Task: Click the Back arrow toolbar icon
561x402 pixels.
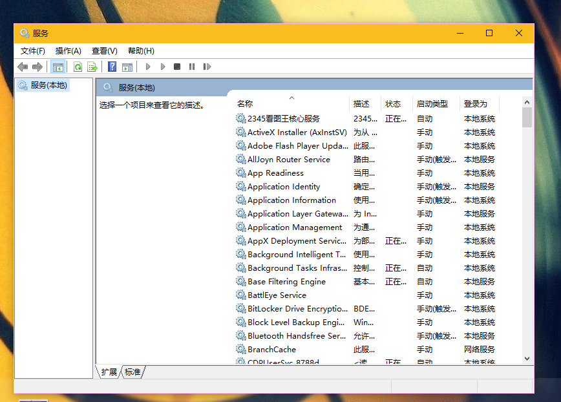Action: (x=23, y=67)
